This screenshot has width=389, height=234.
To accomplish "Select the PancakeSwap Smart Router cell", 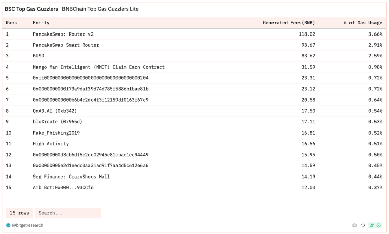I will click(66, 45).
